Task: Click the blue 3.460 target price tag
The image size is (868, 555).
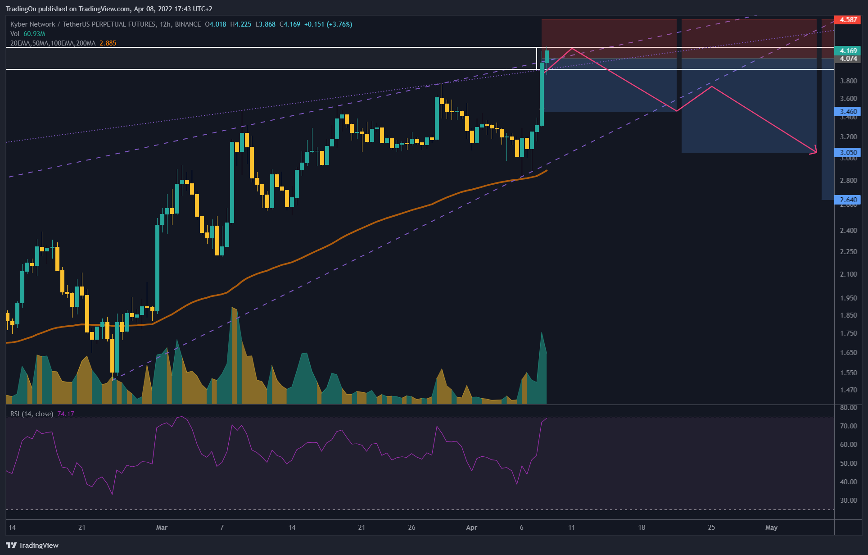Action: tap(848, 112)
